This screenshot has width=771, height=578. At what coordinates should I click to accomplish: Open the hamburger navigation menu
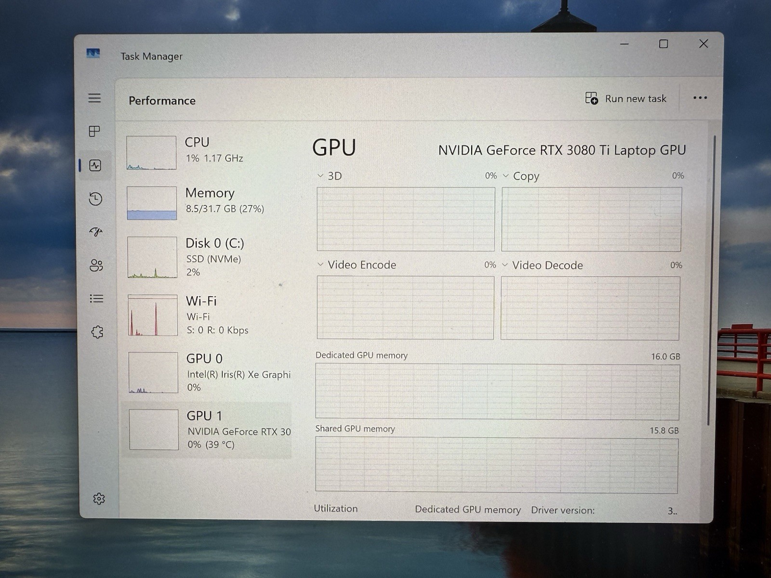[x=94, y=98]
